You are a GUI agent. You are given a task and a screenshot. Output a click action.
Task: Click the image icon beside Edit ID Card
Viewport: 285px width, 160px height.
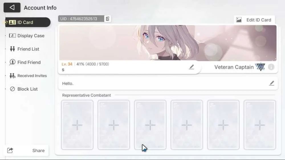coord(239,20)
